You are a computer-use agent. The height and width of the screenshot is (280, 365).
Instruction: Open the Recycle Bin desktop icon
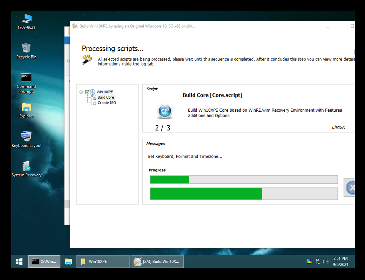tap(26, 51)
